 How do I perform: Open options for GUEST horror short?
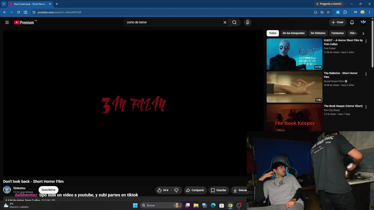[x=366, y=41]
